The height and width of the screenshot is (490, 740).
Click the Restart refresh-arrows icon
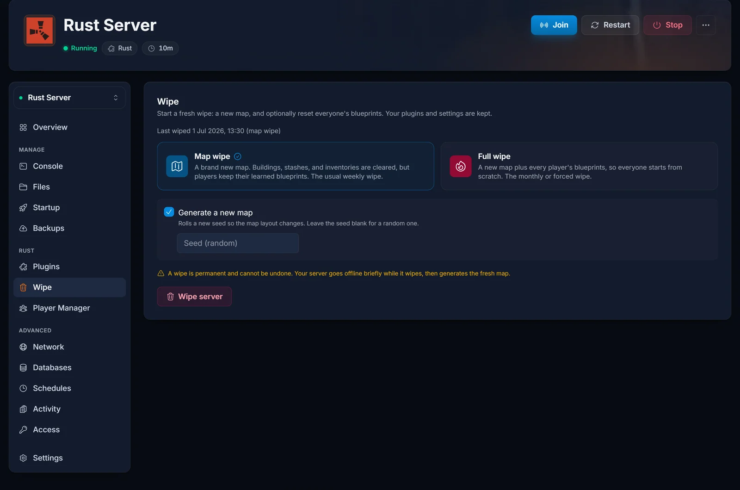click(595, 25)
